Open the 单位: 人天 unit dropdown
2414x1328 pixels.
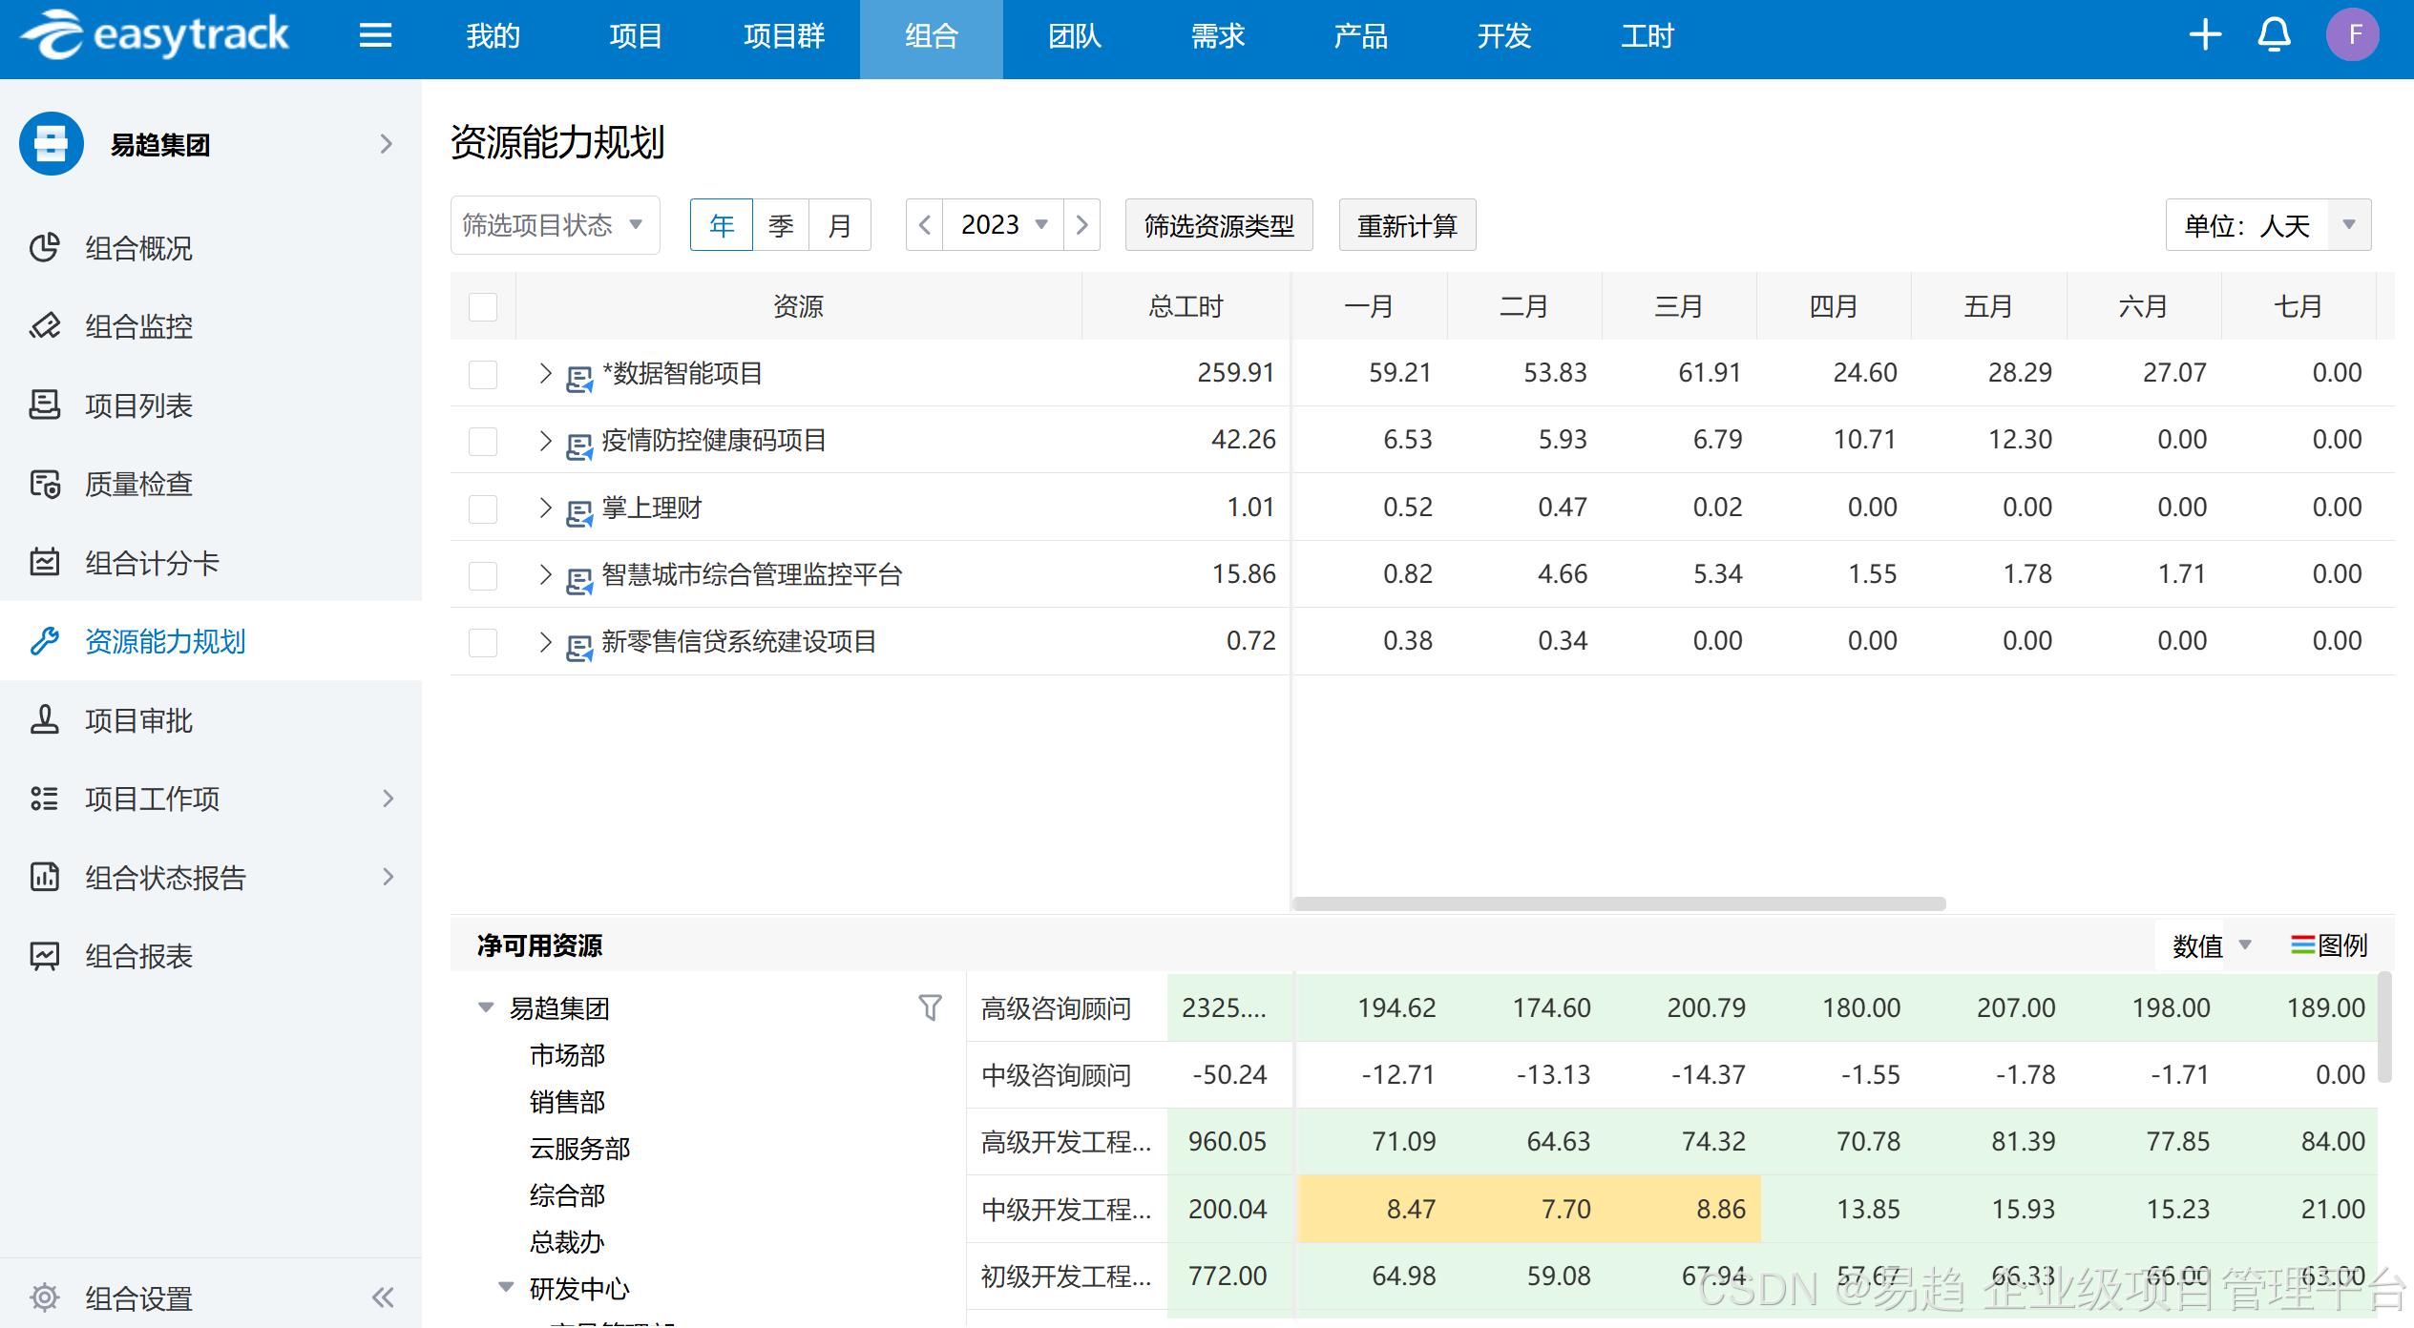(x=2268, y=226)
